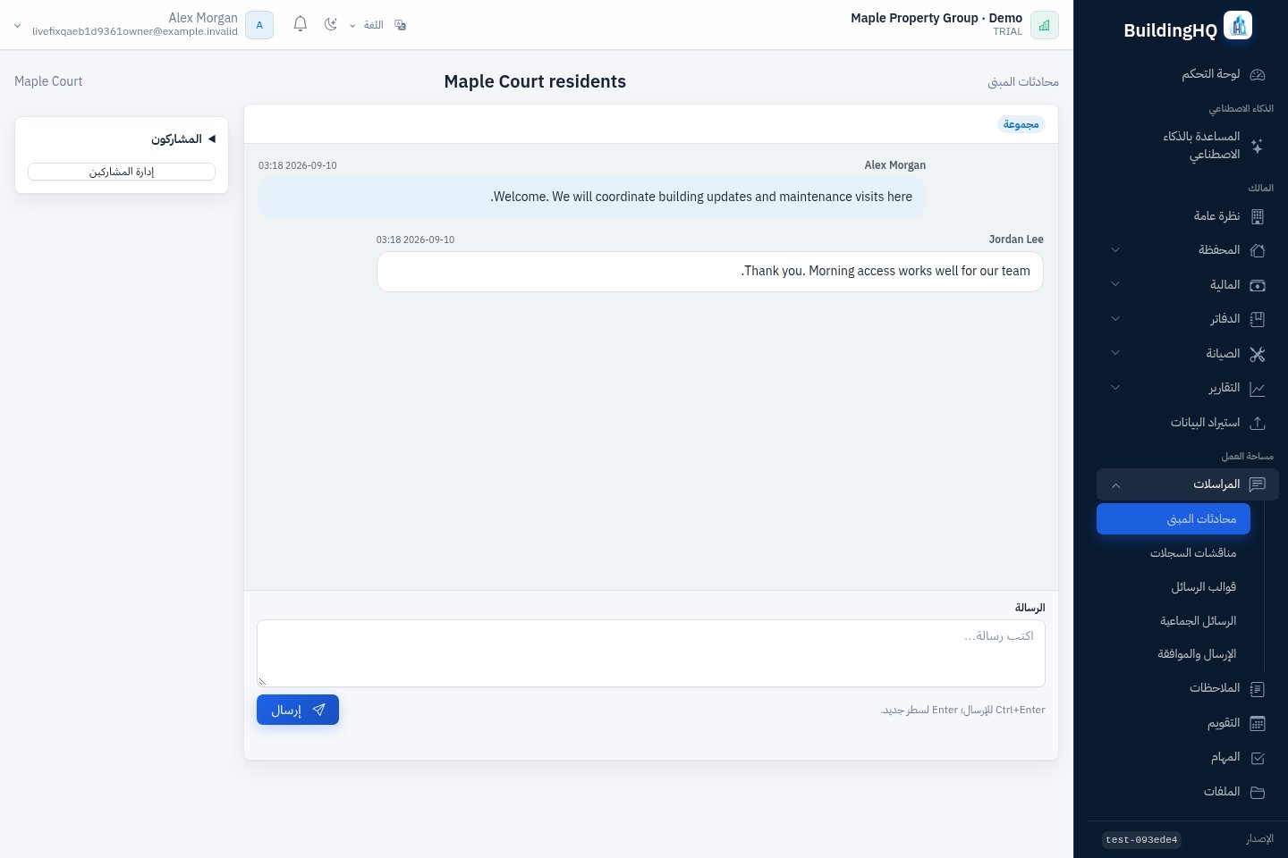Screen dimensions: 1288x858
Task: Expand the المالية finance submenu chevron
Action: pyautogui.click(x=1115, y=284)
